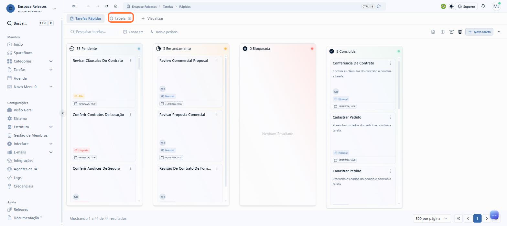Open the MJ user avatar menu
Image resolution: width=507 pixels, height=226 pixels.
point(496,6)
